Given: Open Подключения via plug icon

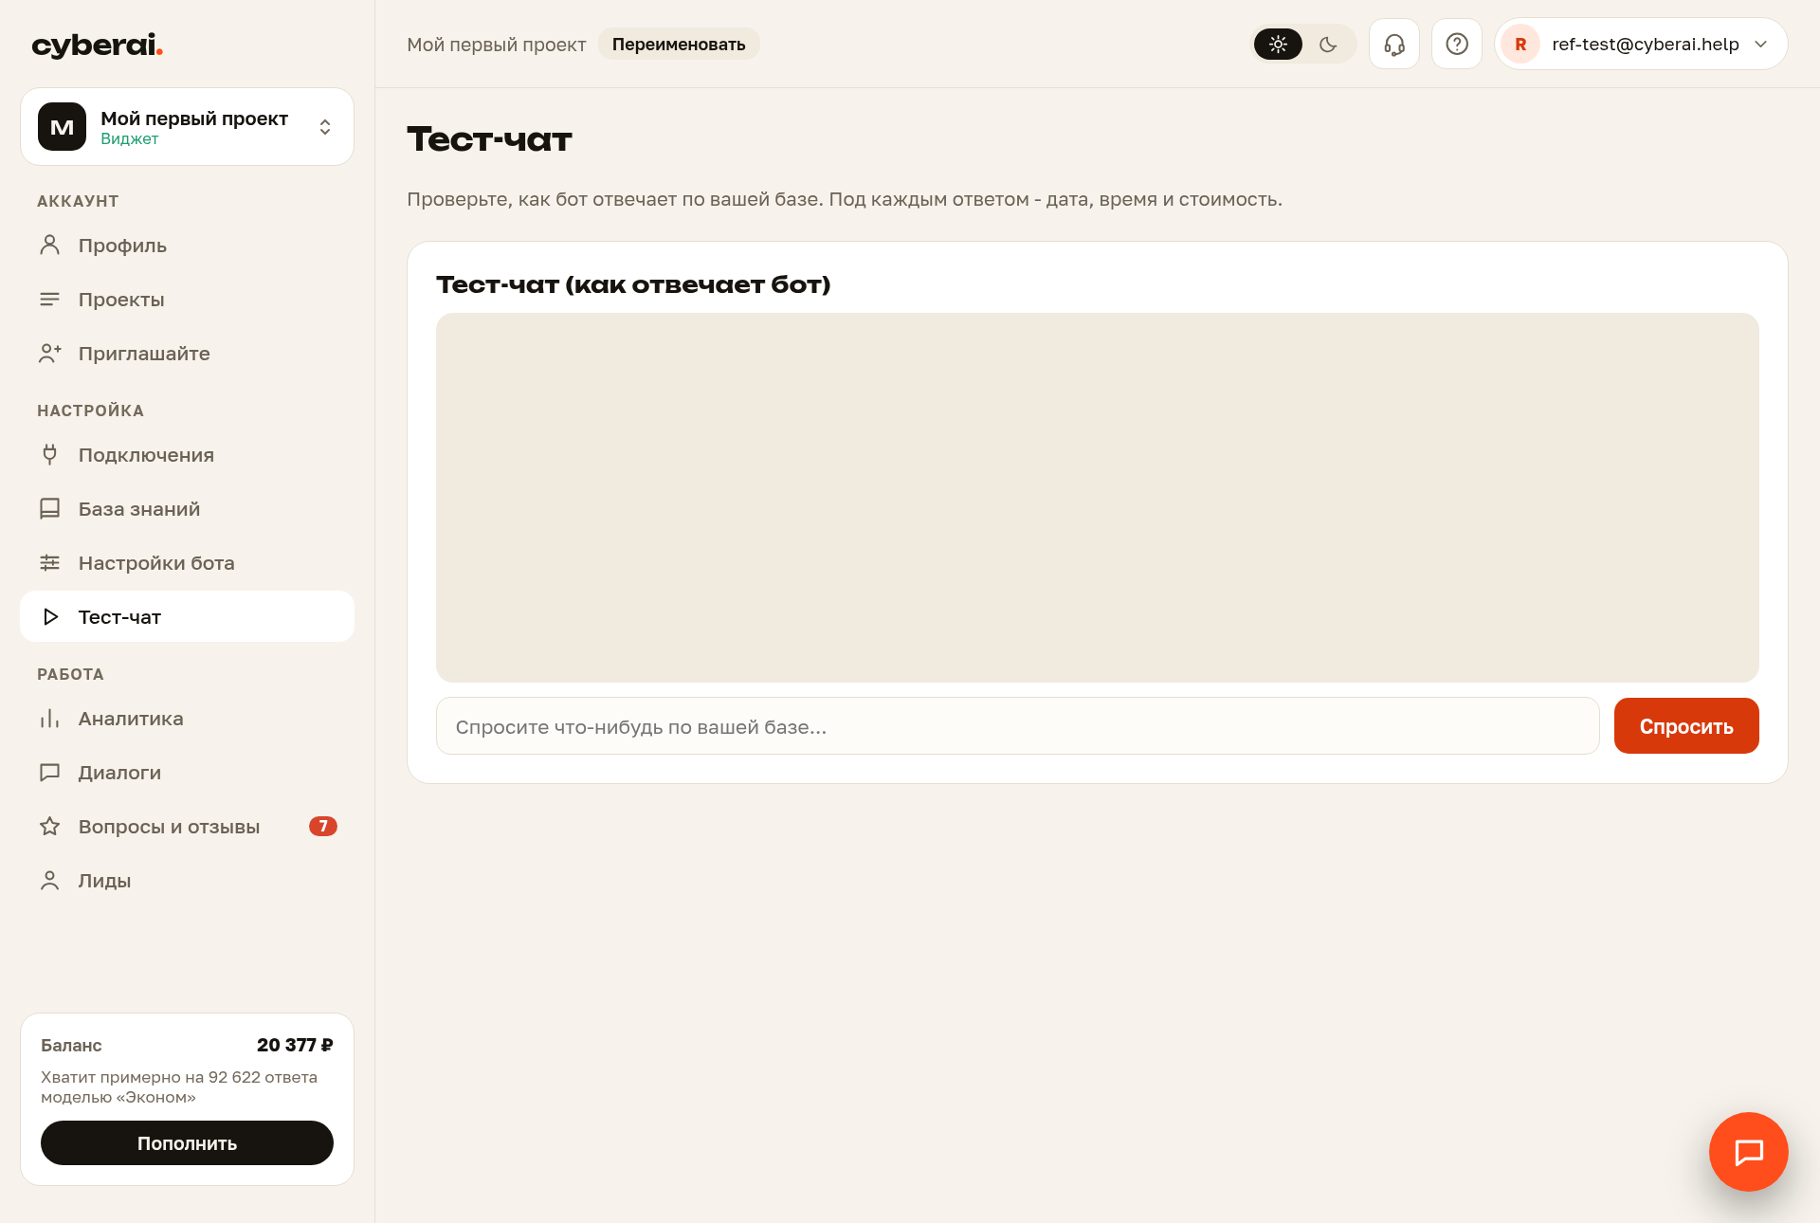Looking at the screenshot, I should point(50,455).
